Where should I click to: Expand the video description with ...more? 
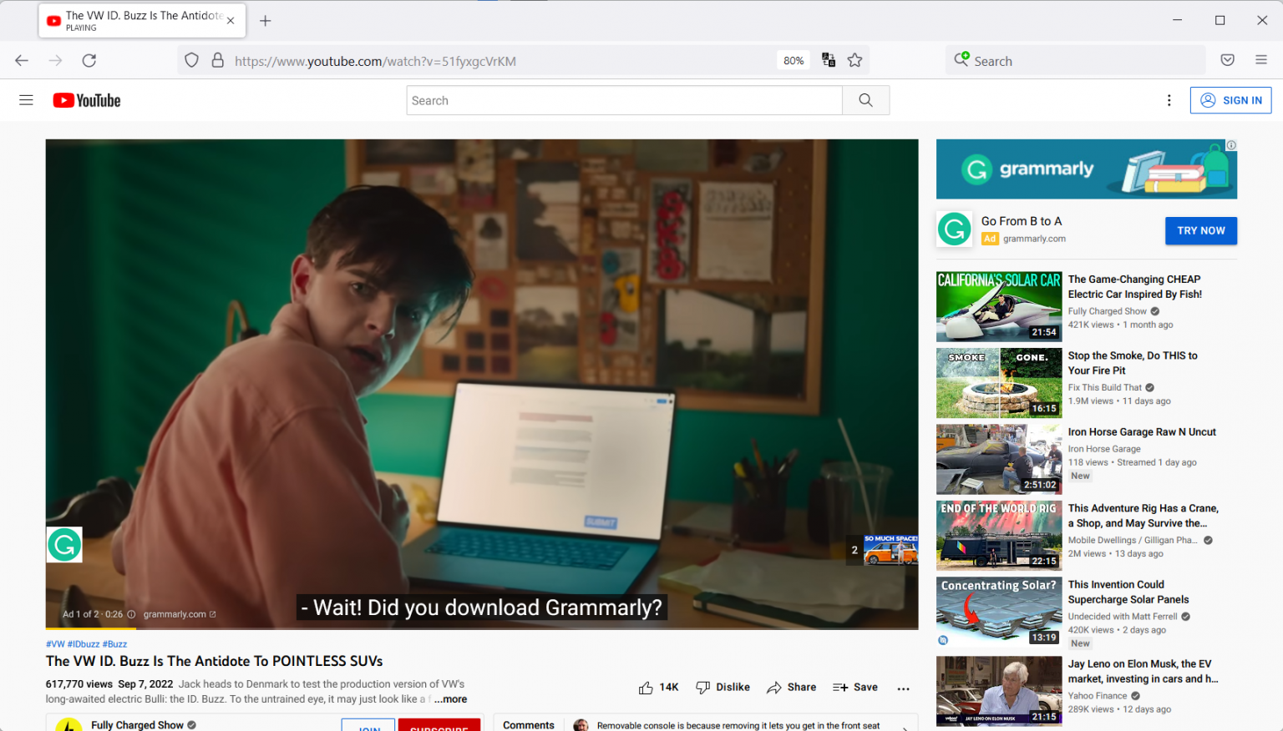(449, 698)
